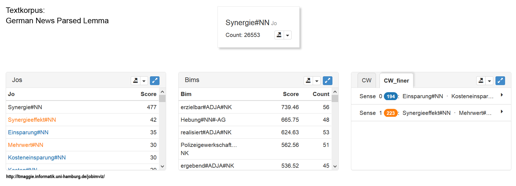This screenshot has height=186, width=516.
Task: Click the export icon in CW panel
Action: pos(481,81)
